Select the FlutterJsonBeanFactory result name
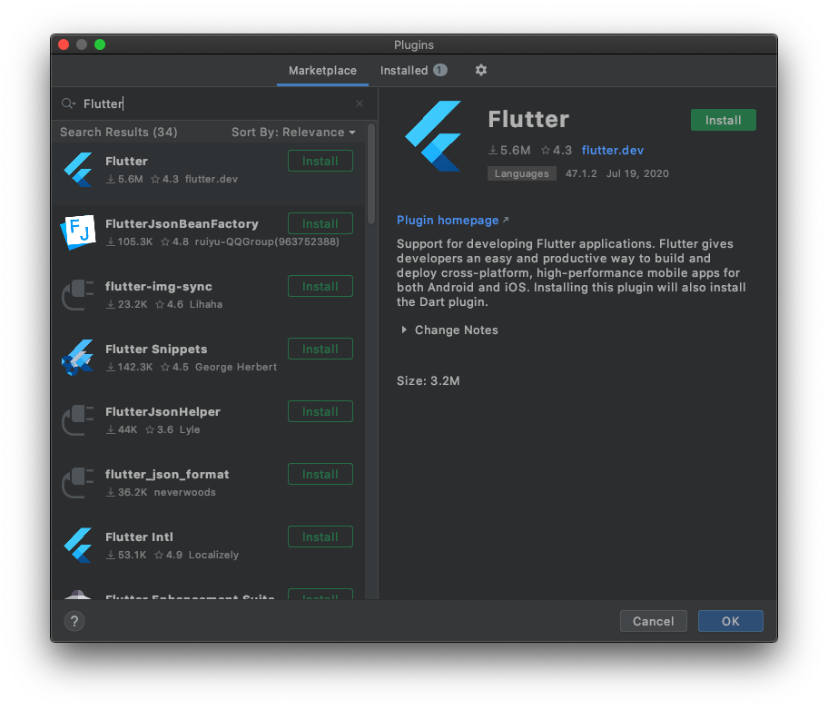The height and width of the screenshot is (709, 828). (182, 224)
